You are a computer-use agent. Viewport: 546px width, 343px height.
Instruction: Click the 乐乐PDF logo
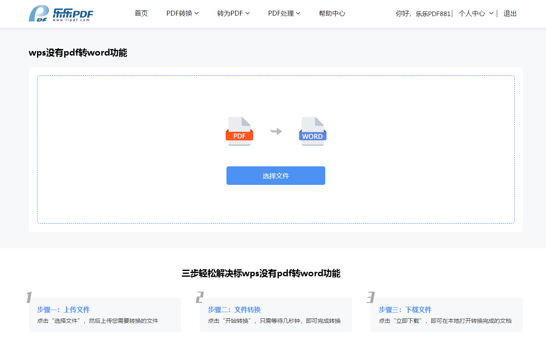tap(61, 14)
